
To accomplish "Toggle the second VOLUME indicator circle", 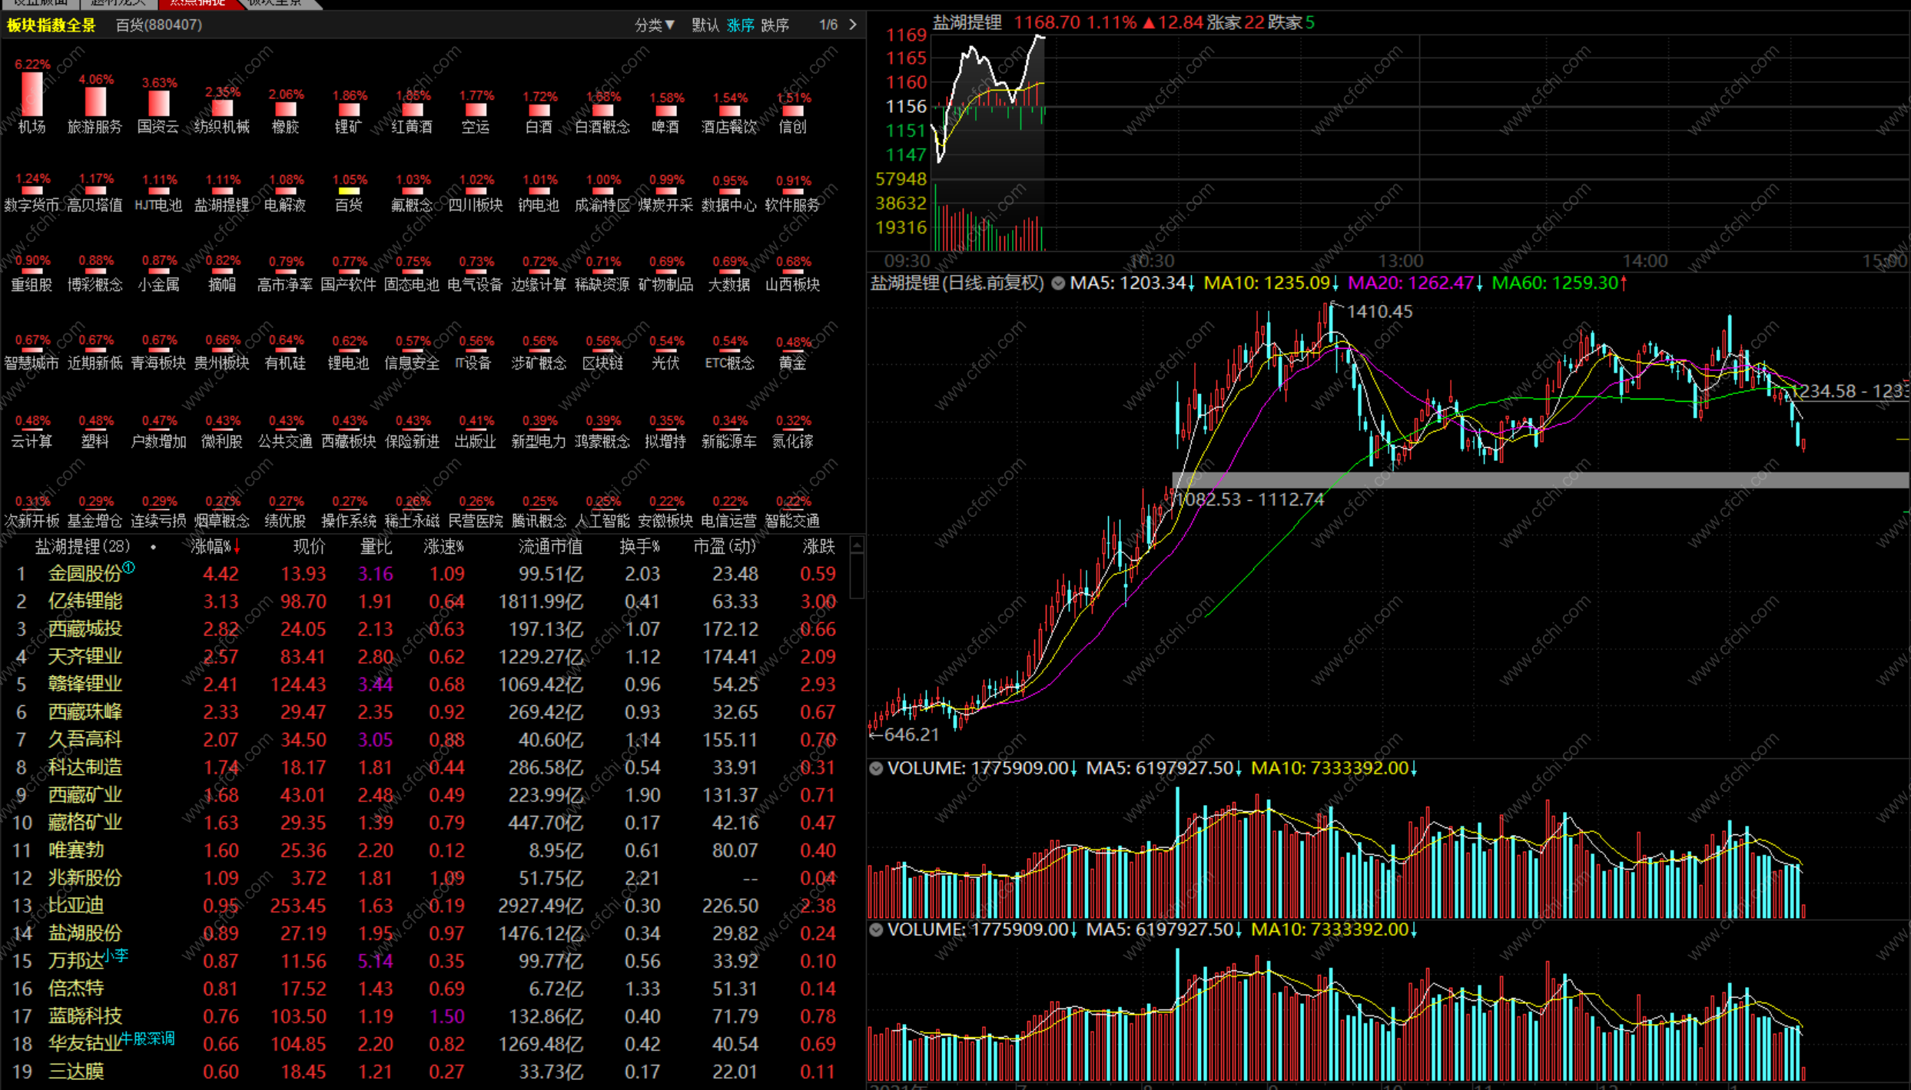I will (876, 929).
